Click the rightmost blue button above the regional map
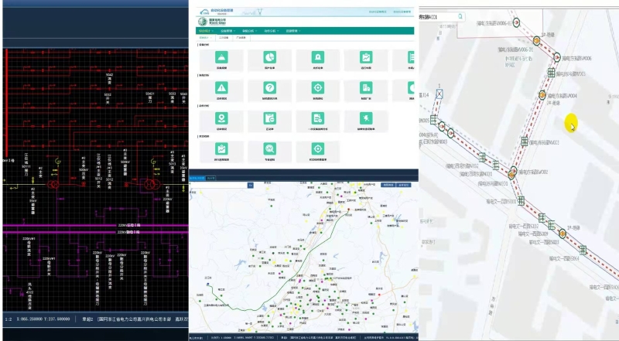This screenshot has width=619, height=341. [x=404, y=186]
